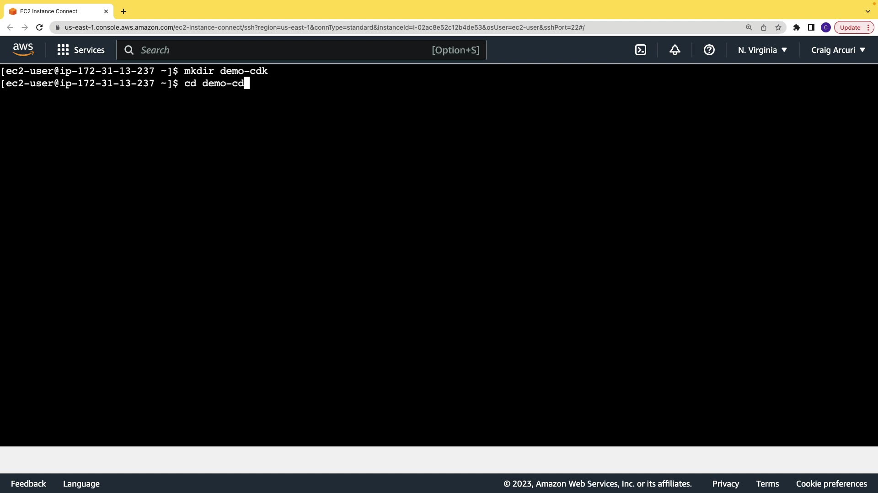The image size is (878, 493).
Task: Open AWS CloudShell icon
Action: point(641,50)
